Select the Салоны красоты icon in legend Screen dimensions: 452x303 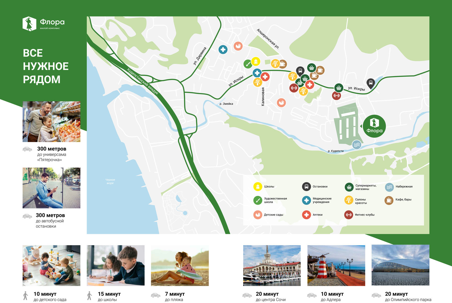click(349, 200)
